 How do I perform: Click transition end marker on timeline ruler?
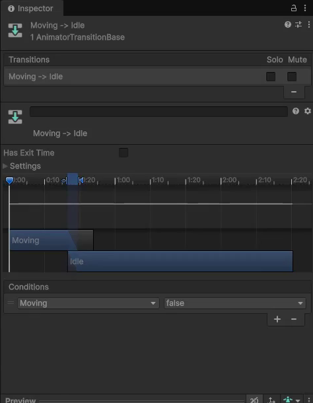81,180
